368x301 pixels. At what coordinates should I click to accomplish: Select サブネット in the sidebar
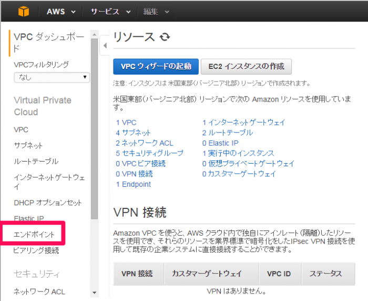[x=28, y=145]
